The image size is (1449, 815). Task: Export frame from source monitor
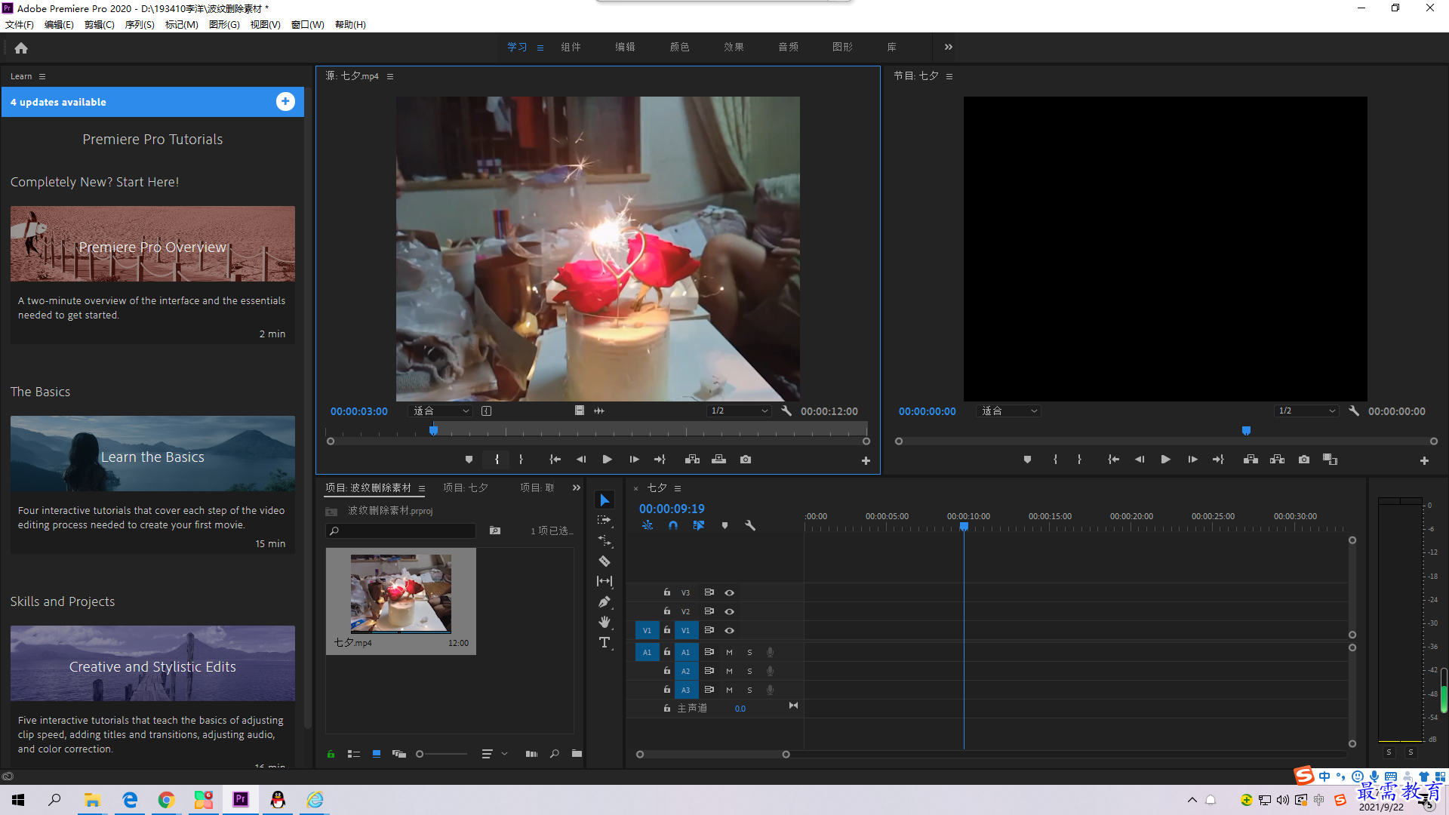746,460
